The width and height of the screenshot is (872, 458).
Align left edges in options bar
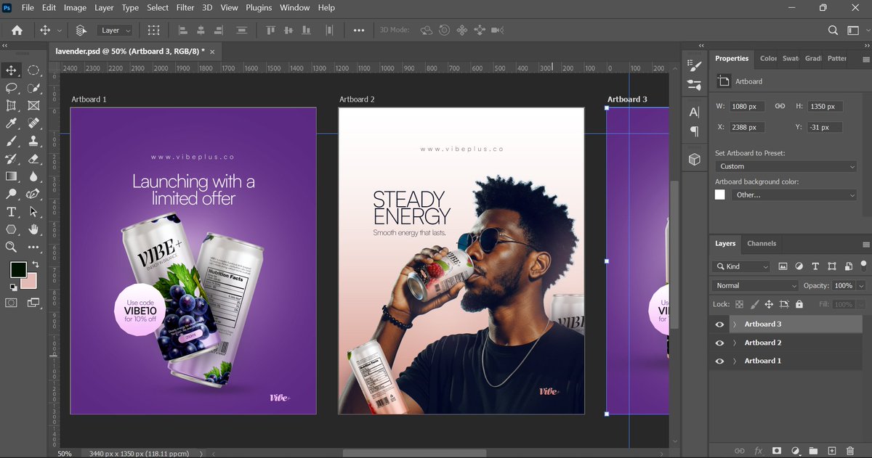pos(182,30)
